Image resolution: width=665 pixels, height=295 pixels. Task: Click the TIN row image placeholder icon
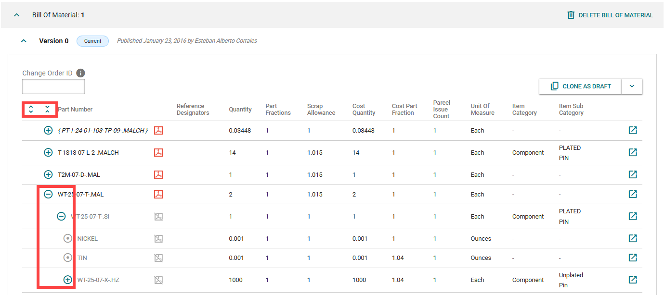click(x=158, y=258)
